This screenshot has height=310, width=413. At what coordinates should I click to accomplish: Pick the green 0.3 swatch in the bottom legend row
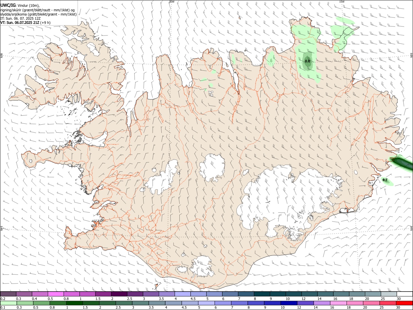pos(25,303)
